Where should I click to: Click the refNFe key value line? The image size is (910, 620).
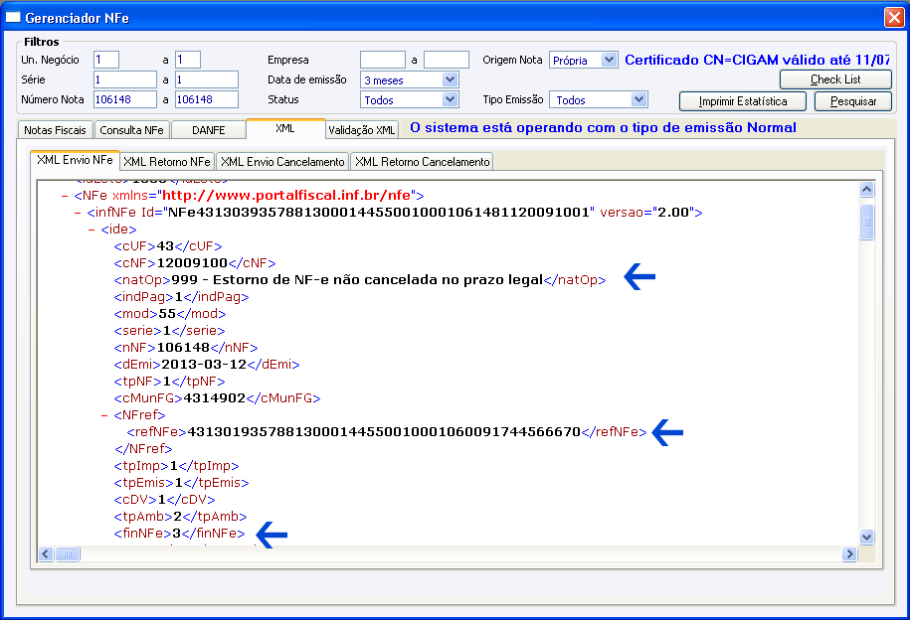[387, 432]
